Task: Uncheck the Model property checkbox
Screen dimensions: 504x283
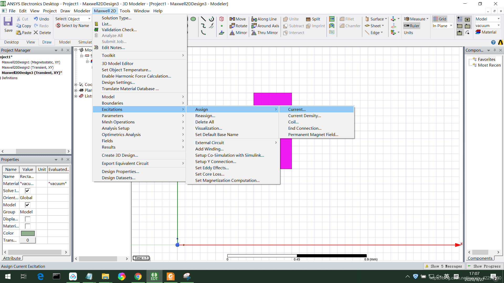Action: point(27,205)
